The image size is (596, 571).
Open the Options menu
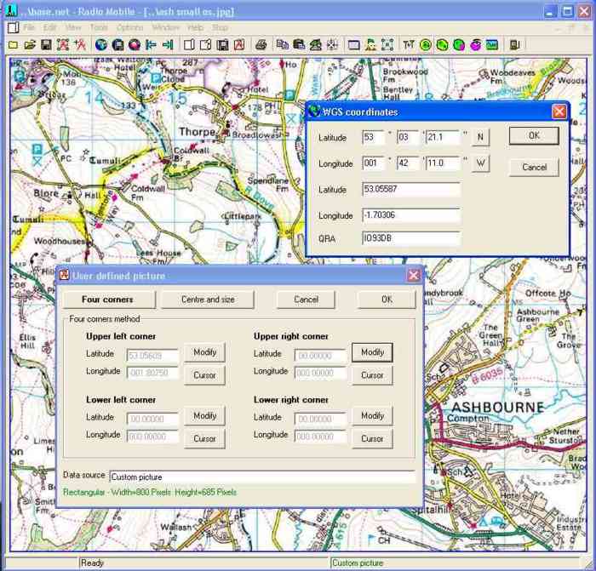coord(129,28)
